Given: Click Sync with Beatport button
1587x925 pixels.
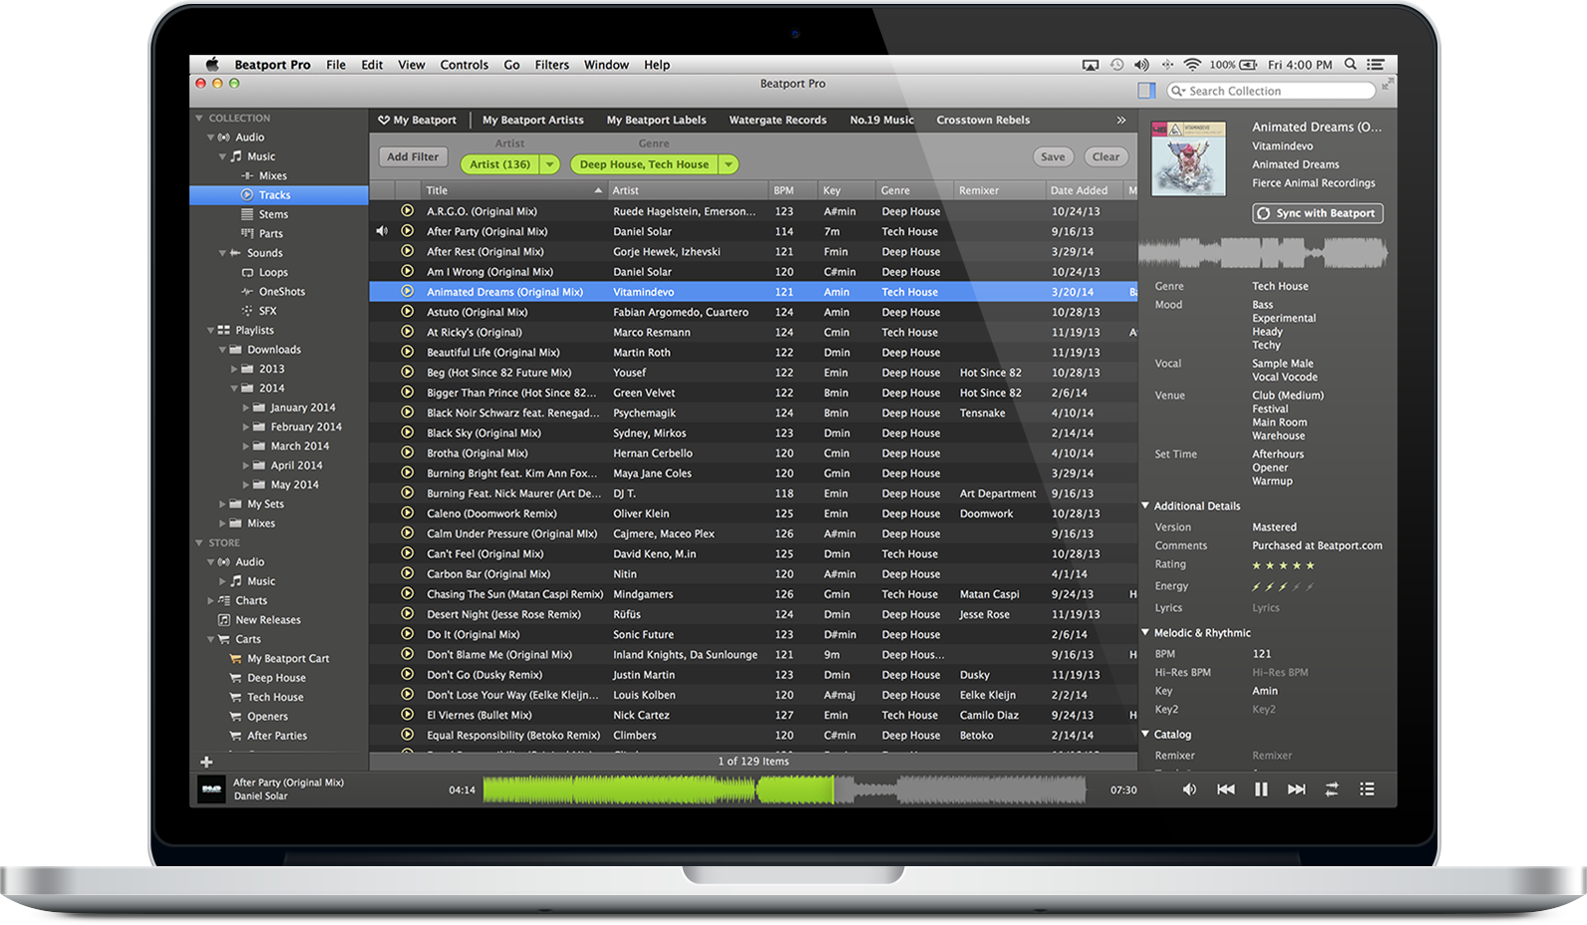Looking at the screenshot, I should [1317, 213].
